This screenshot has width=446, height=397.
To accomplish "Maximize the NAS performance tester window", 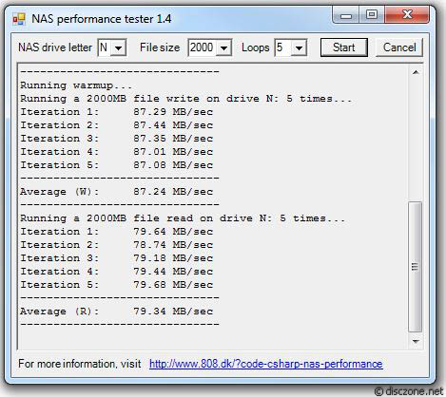I will click(x=372, y=15).
